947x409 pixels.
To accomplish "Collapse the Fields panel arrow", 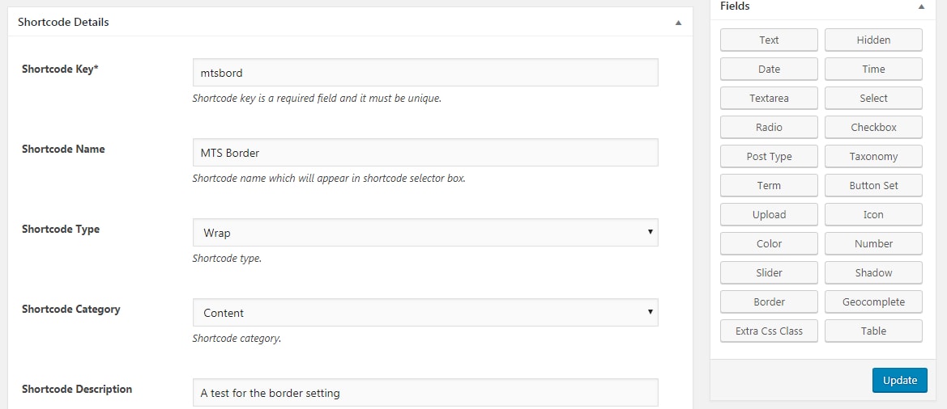I will pyautogui.click(x=921, y=6).
